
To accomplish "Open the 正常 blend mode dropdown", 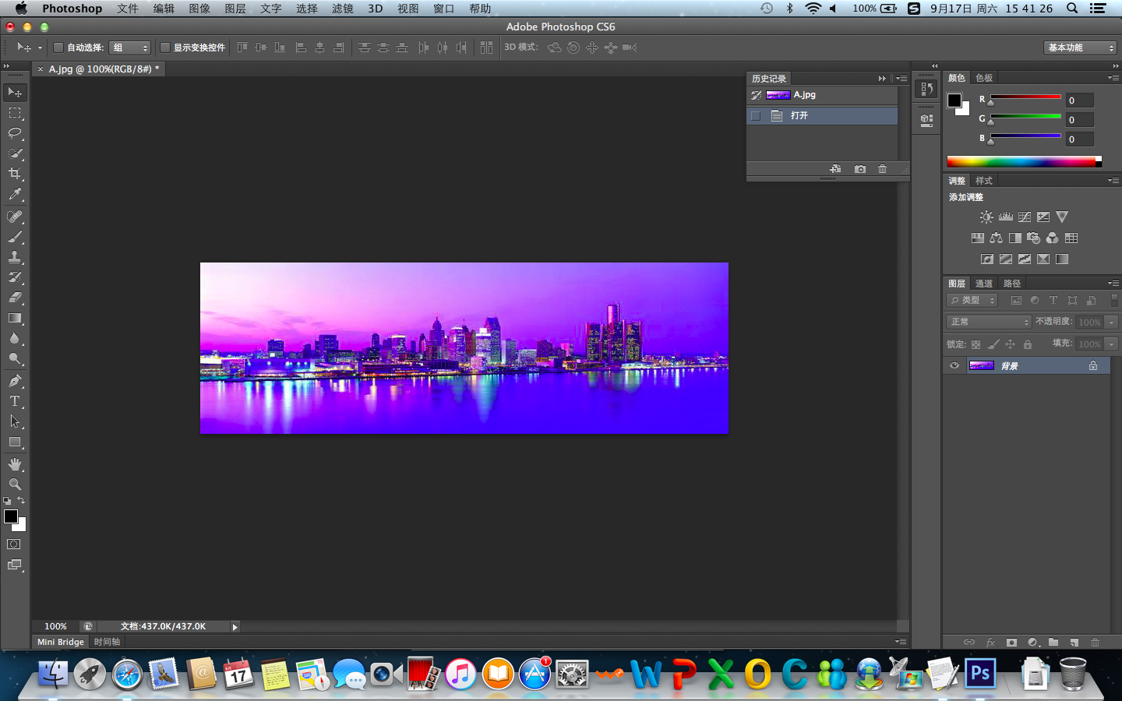I will 990,322.
